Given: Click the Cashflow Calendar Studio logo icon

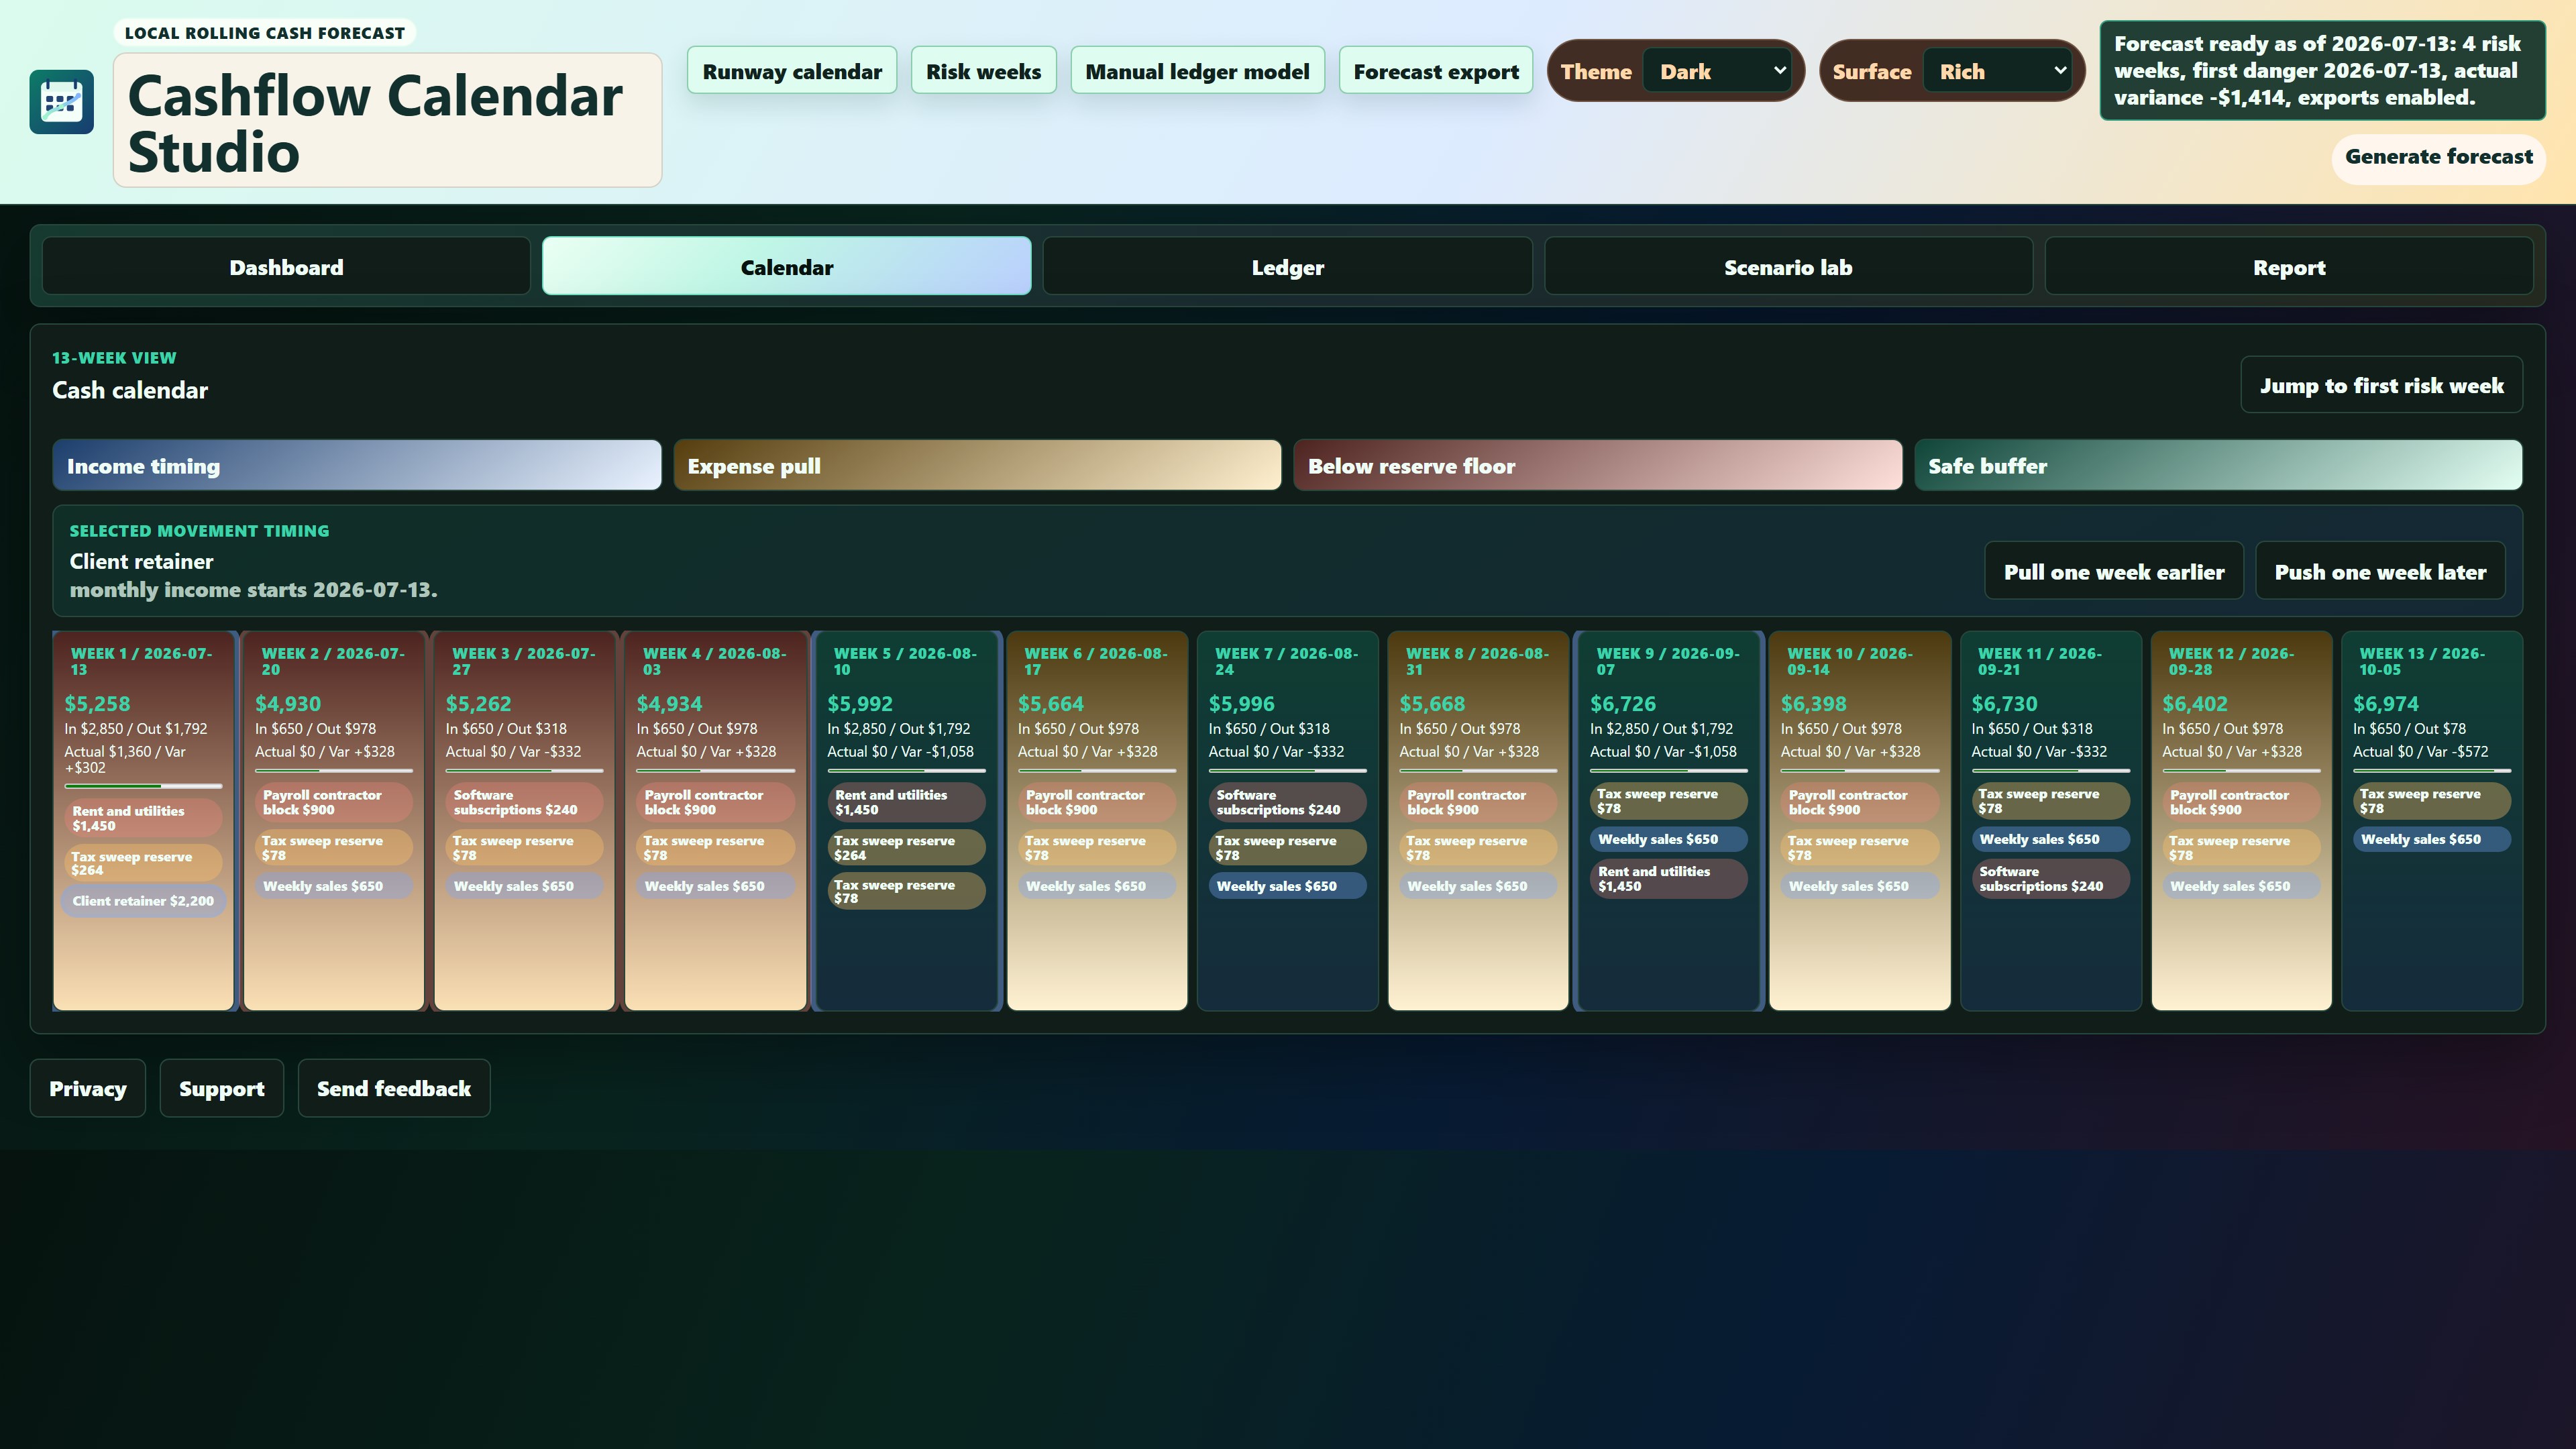Looking at the screenshot, I should pos(62,102).
